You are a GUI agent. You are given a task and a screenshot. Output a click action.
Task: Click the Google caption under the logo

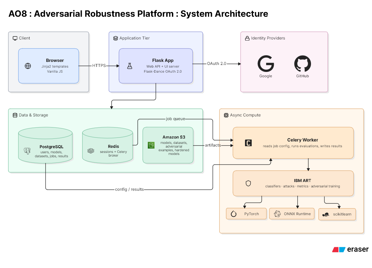click(266, 76)
